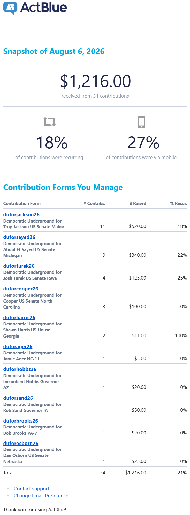Open the duforhobbs26 link
Screen dimensions: 190x515
[20, 369]
